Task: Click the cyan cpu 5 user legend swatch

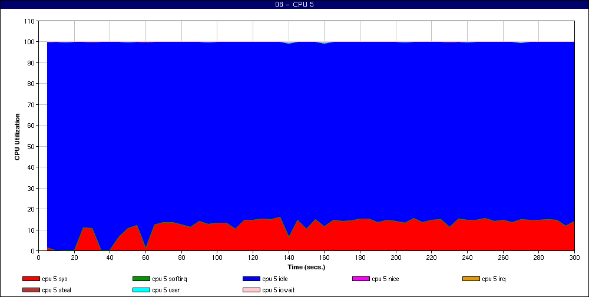Action: (x=141, y=291)
